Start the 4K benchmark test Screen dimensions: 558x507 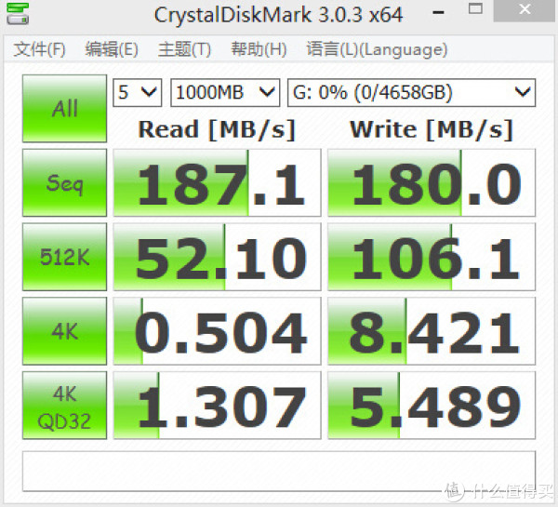pyautogui.click(x=64, y=331)
